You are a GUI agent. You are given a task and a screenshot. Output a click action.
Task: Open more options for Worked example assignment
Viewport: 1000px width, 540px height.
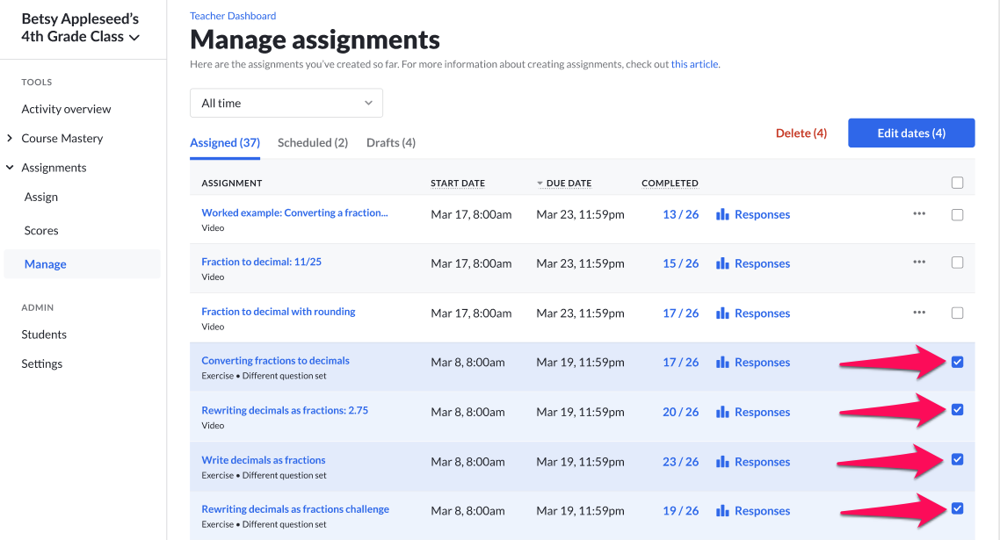point(919,213)
